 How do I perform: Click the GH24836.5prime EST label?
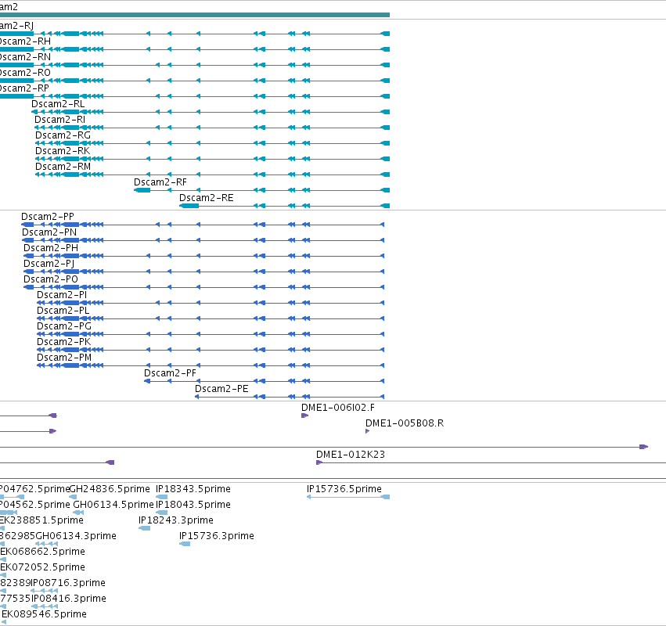pyautogui.click(x=110, y=490)
